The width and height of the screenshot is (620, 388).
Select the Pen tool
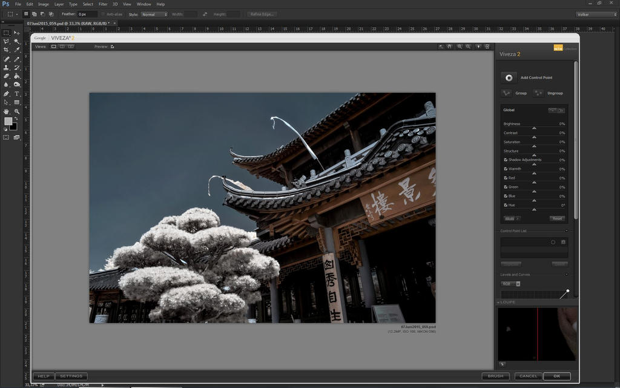pyautogui.click(x=6, y=94)
